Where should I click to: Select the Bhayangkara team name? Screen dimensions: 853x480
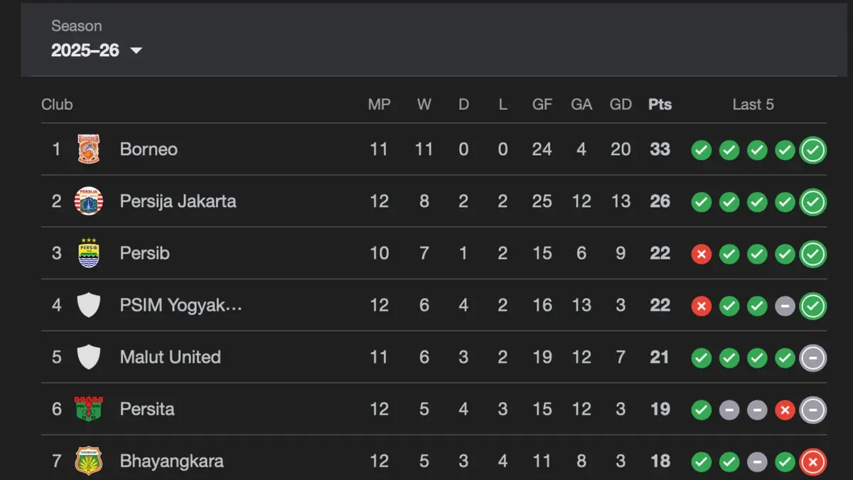(171, 461)
